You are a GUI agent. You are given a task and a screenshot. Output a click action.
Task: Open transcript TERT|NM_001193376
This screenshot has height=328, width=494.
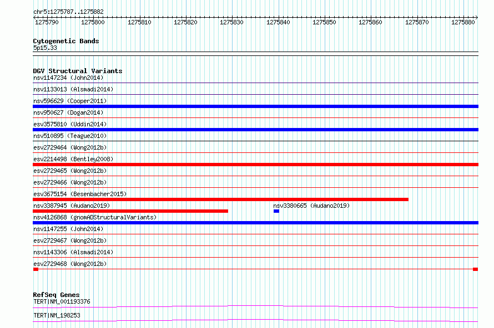[x=62, y=301]
